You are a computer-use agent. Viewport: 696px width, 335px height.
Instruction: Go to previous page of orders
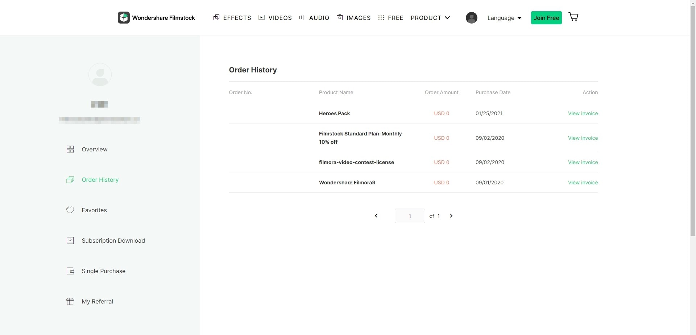(376, 216)
